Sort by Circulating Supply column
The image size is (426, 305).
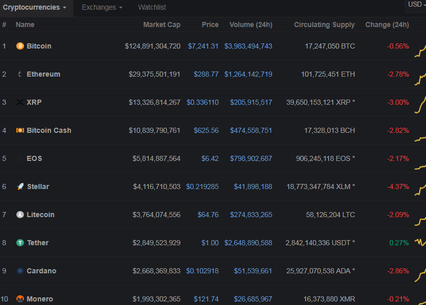(x=324, y=25)
